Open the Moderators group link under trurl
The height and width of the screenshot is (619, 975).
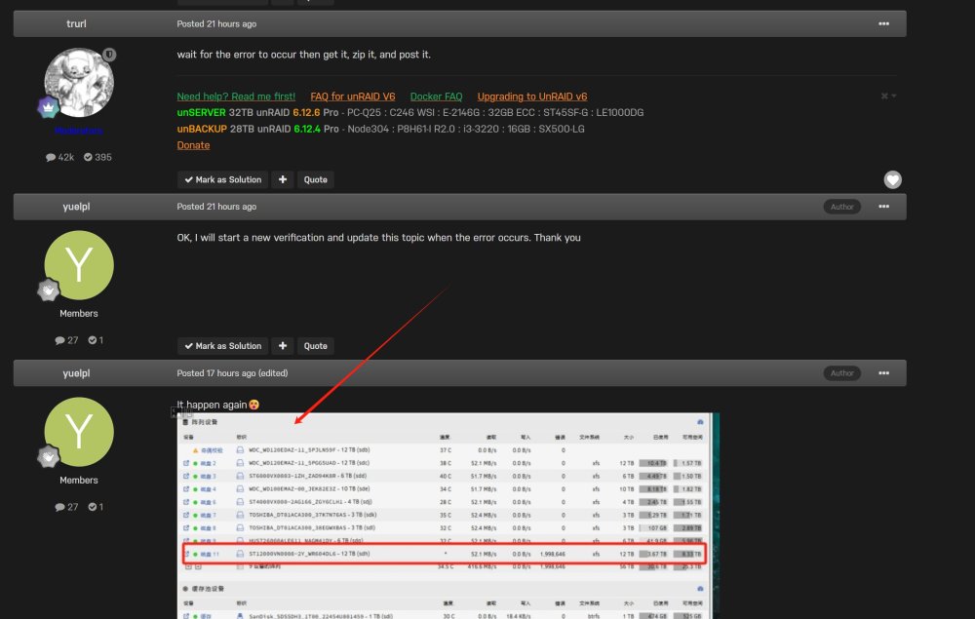tap(78, 131)
